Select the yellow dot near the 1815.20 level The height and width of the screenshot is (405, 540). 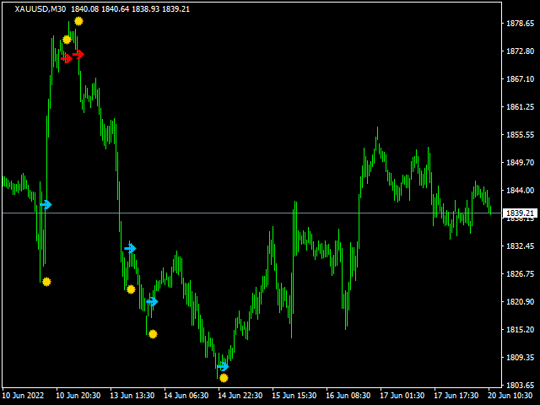click(153, 334)
